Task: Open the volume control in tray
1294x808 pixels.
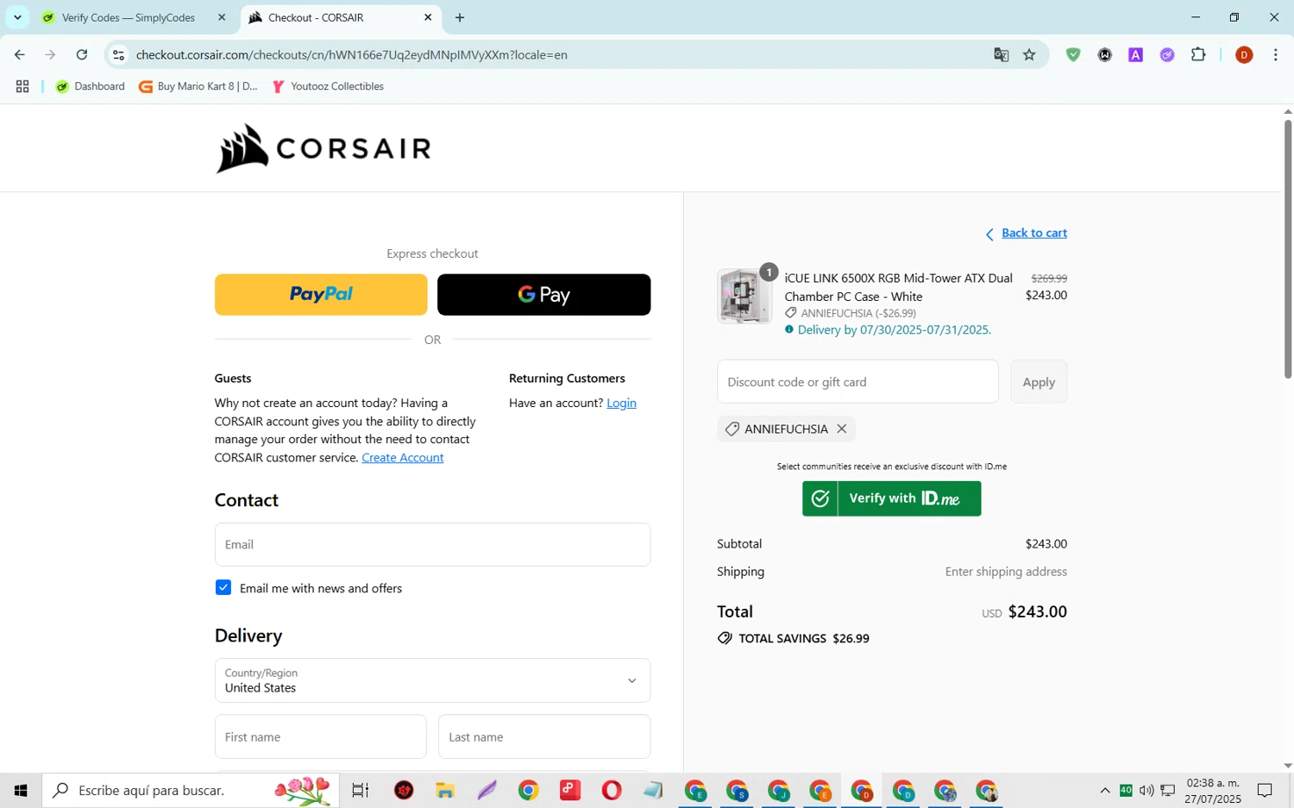Action: (1146, 790)
